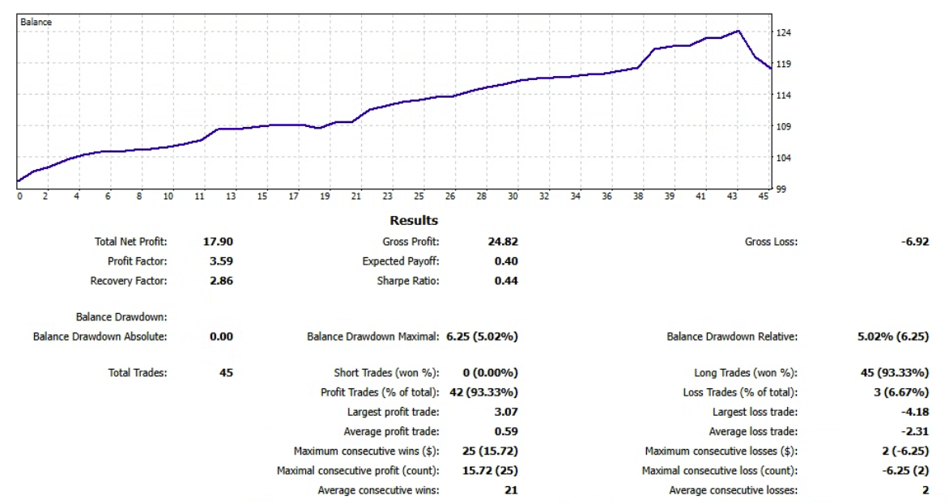949x504 pixels.
Task: Click the Long Trades (won %) label
Action: pyautogui.click(x=745, y=373)
